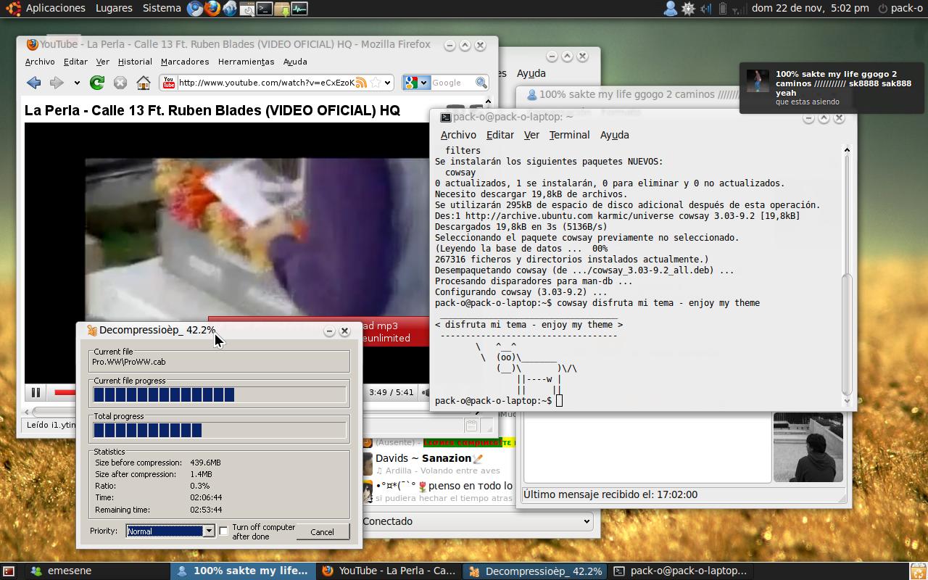Screen dimensions: 928x580
Task: Click the messenger buddy tray icon
Action: 671,9
